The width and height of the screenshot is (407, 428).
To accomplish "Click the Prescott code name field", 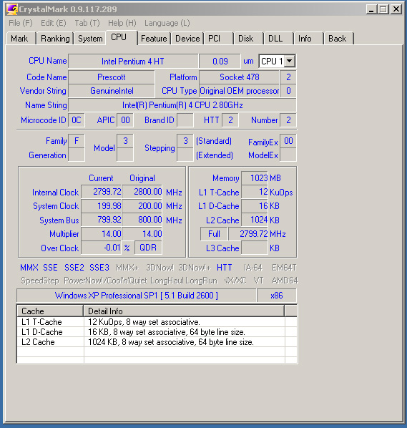I will pos(112,77).
